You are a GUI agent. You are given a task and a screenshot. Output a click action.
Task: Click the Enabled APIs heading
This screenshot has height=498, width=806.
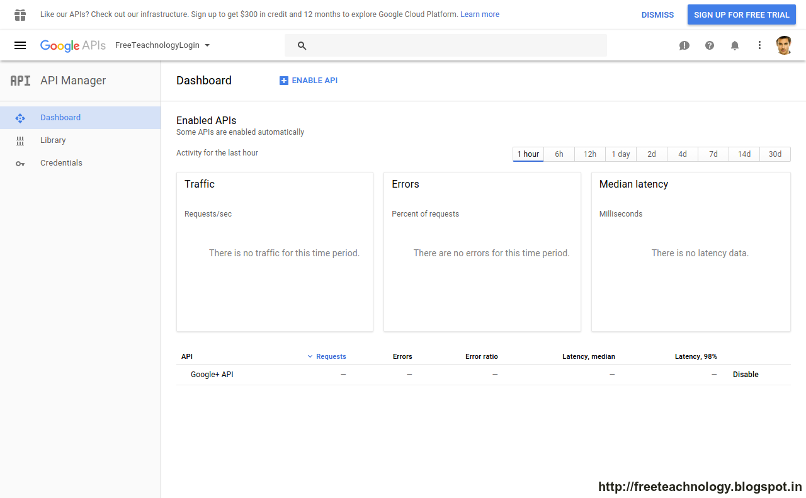[207, 120]
